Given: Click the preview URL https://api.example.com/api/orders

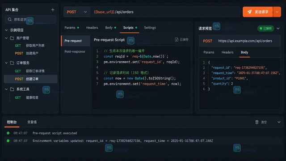Looking at the screenshot, I should click(245, 41).
